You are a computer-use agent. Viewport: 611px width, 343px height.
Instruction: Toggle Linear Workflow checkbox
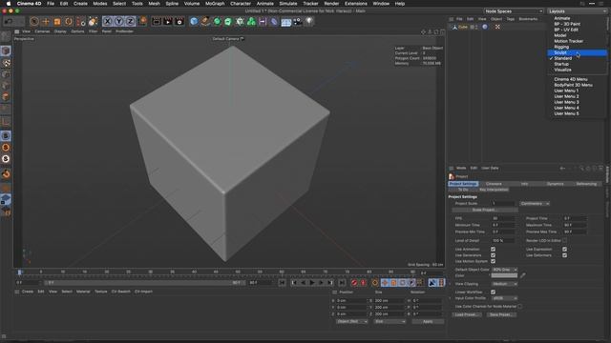(x=493, y=293)
